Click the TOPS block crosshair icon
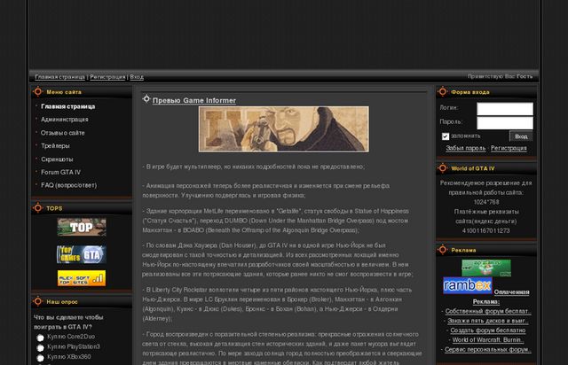The height and width of the screenshot is (365, 568). pos(37,208)
